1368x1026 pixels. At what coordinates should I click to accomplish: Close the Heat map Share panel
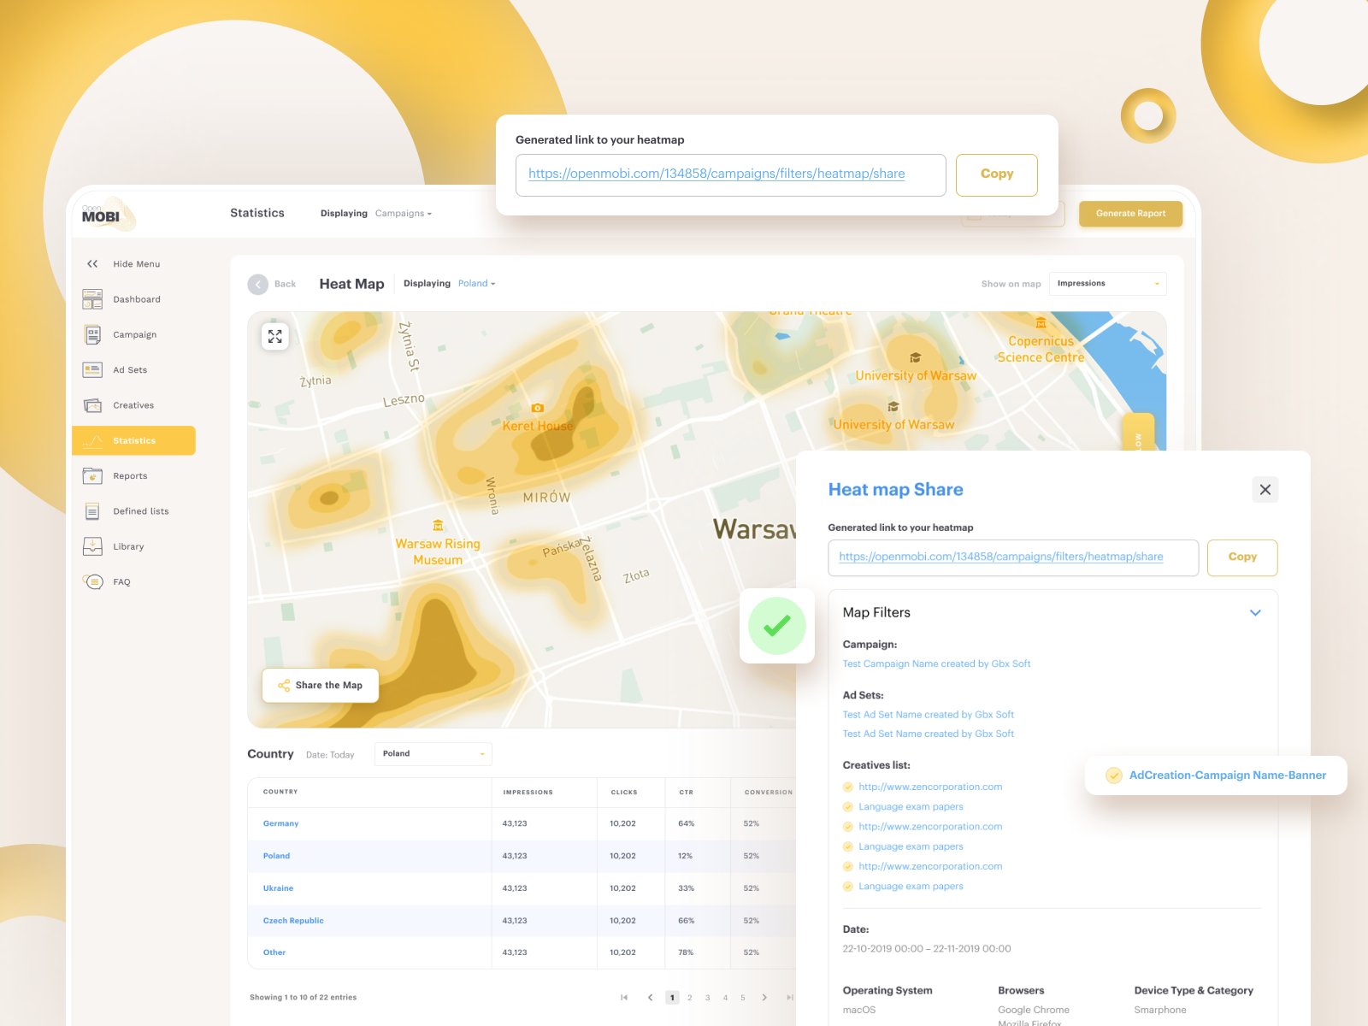pos(1265,490)
